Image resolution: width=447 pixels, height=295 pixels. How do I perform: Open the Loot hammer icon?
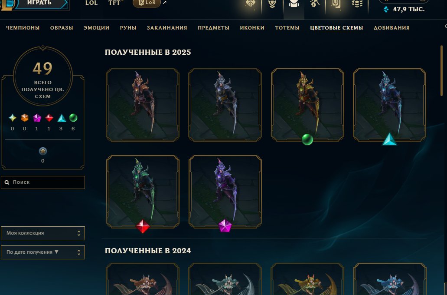(x=315, y=4)
